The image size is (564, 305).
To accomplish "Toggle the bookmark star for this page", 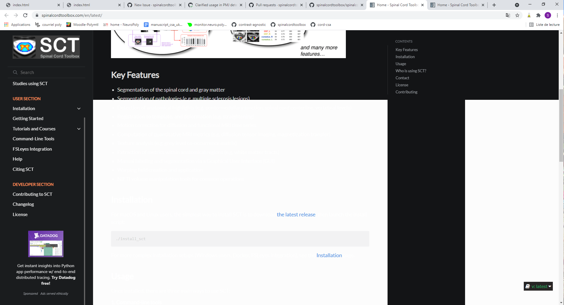I will point(517,15).
